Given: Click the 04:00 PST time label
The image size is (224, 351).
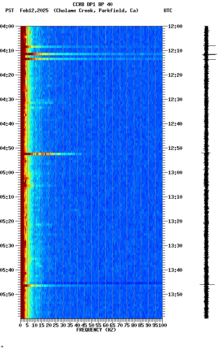Looking at the screenshot, I should pos(7,26).
